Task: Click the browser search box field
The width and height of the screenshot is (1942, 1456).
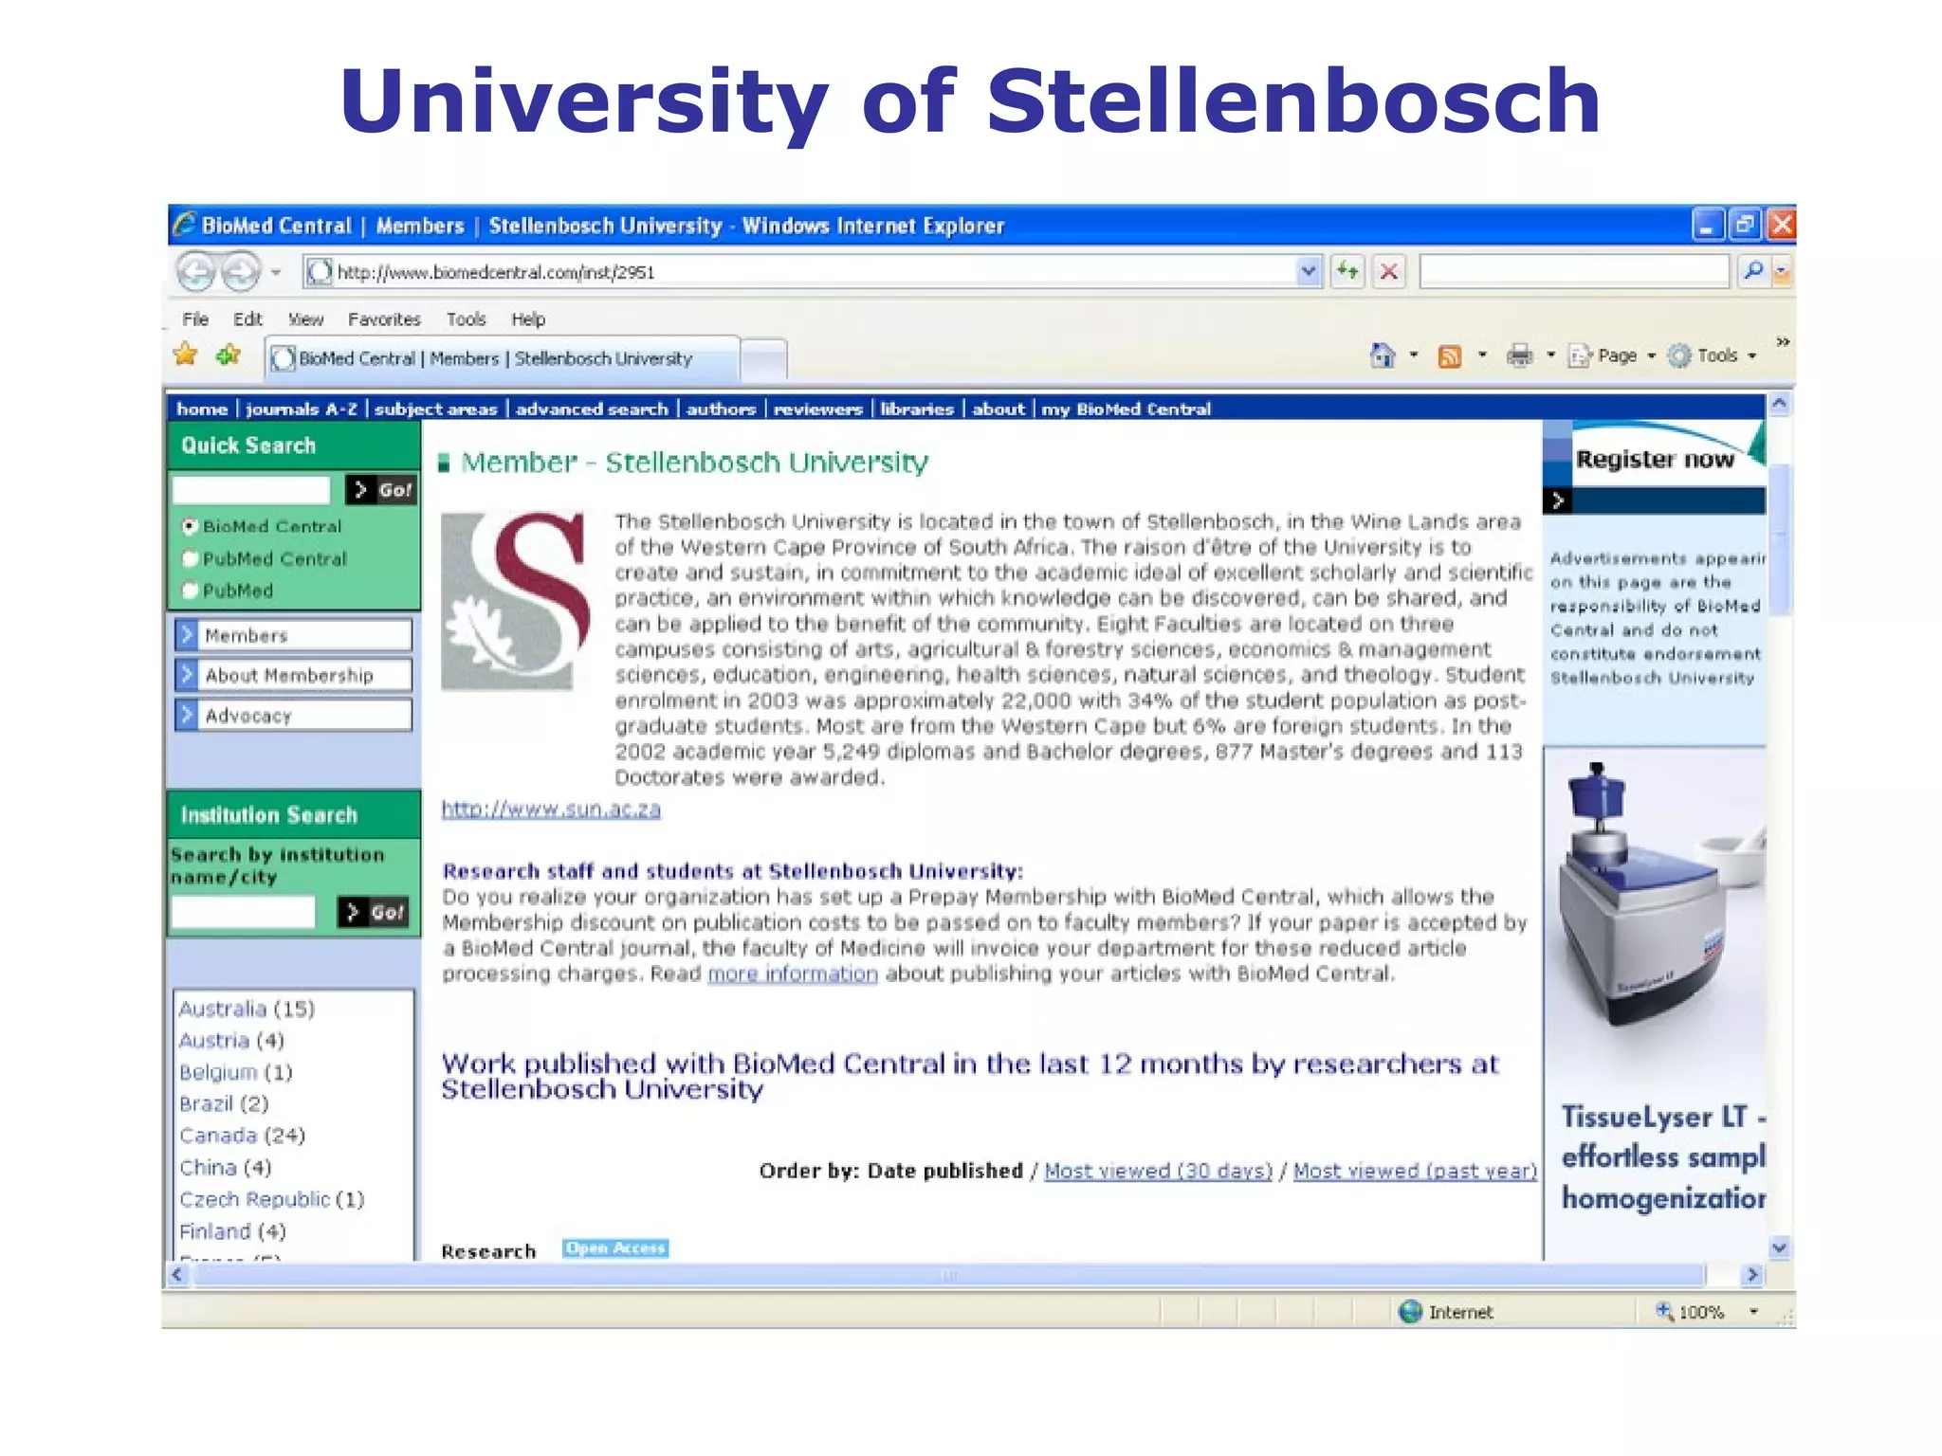Action: pos(1575,271)
